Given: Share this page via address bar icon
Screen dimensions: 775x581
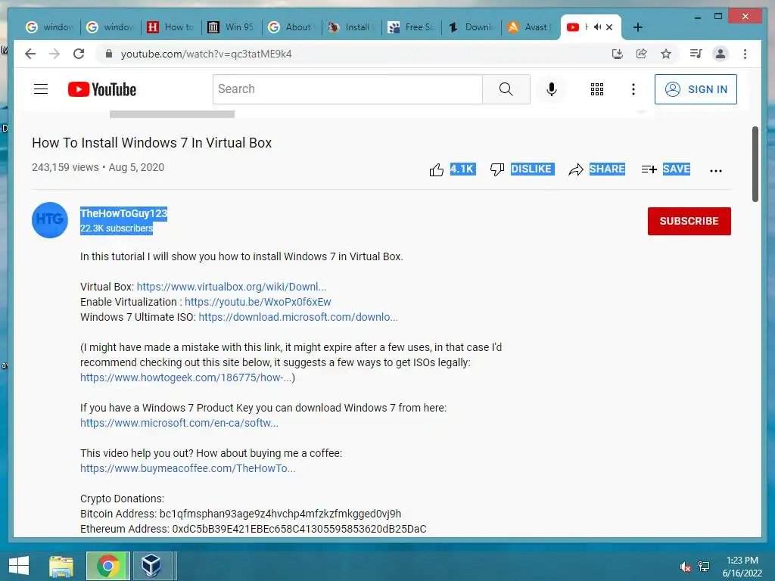Looking at the screenshot, I should (642, 54).
